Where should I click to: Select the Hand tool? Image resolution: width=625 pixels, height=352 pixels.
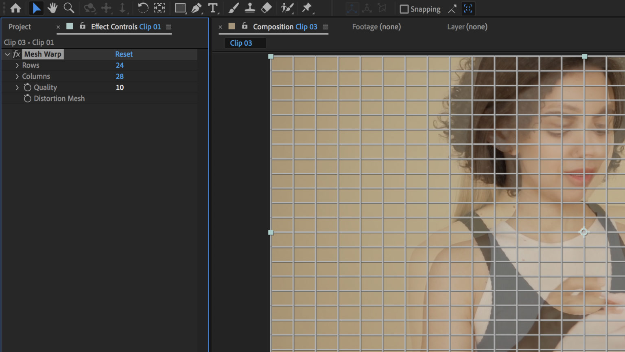pos(52,8)
